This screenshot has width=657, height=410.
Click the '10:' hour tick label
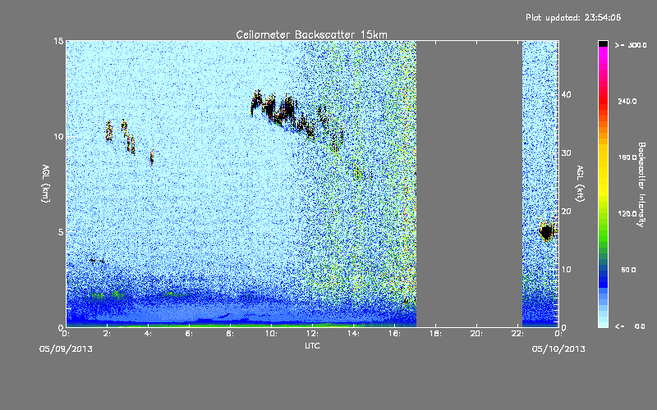click(x=271, y=334)
